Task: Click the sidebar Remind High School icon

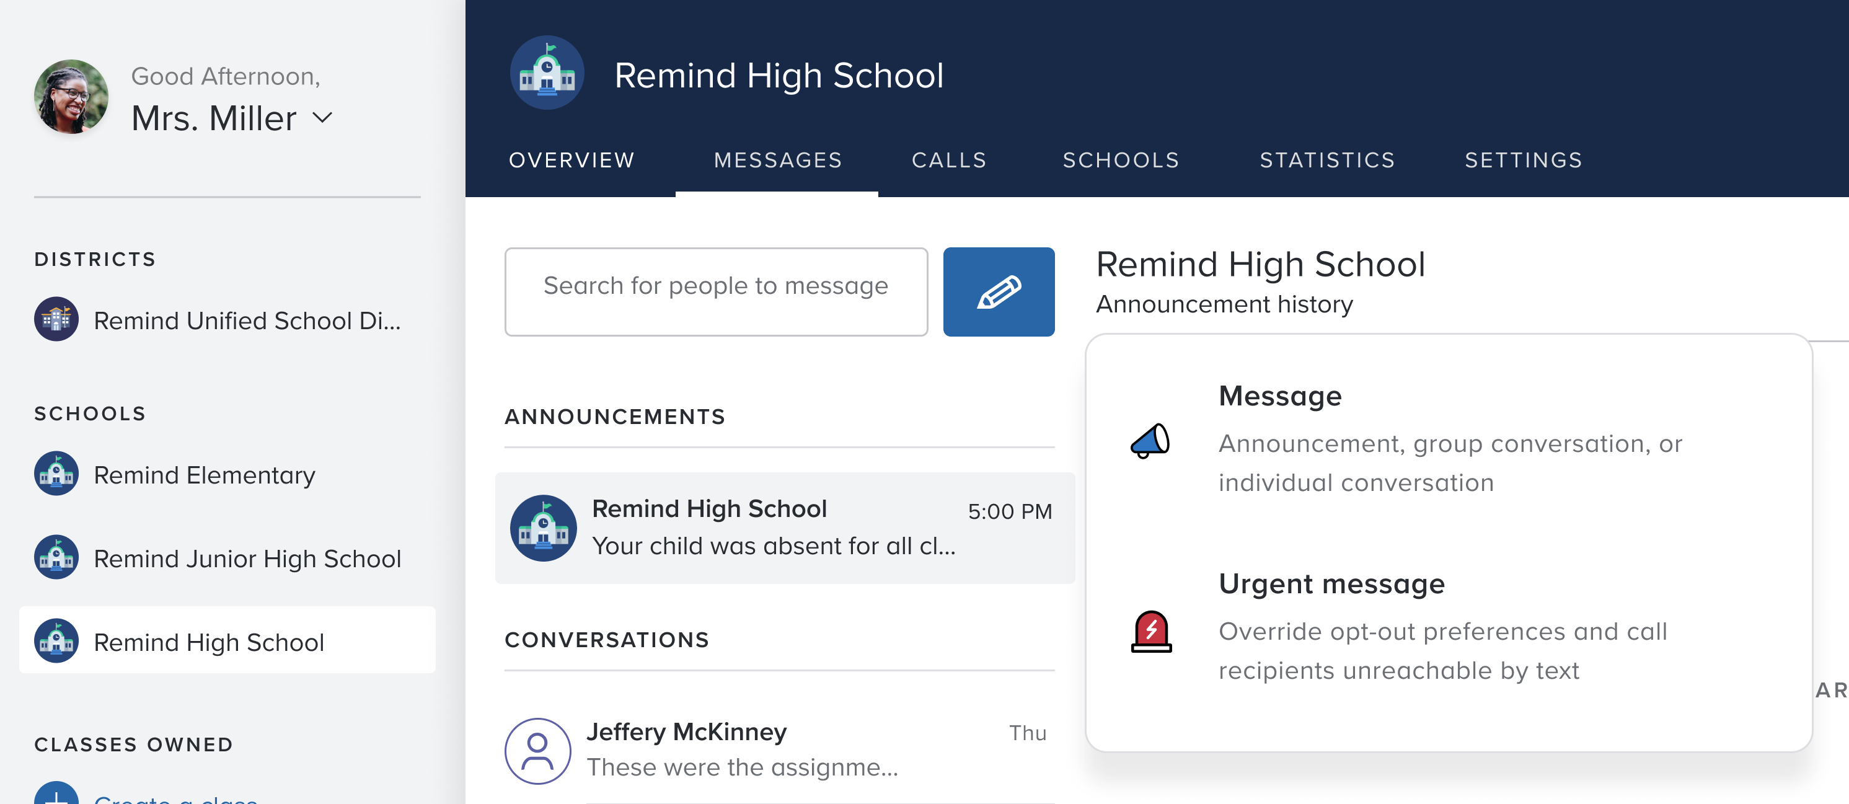Action: (56, 641)
